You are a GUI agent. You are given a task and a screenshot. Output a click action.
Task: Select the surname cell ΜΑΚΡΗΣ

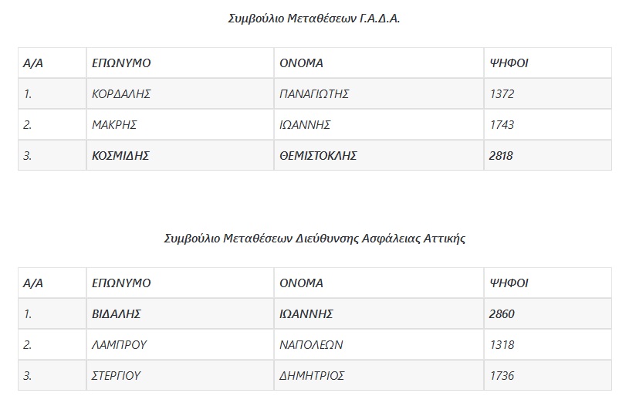114,125
